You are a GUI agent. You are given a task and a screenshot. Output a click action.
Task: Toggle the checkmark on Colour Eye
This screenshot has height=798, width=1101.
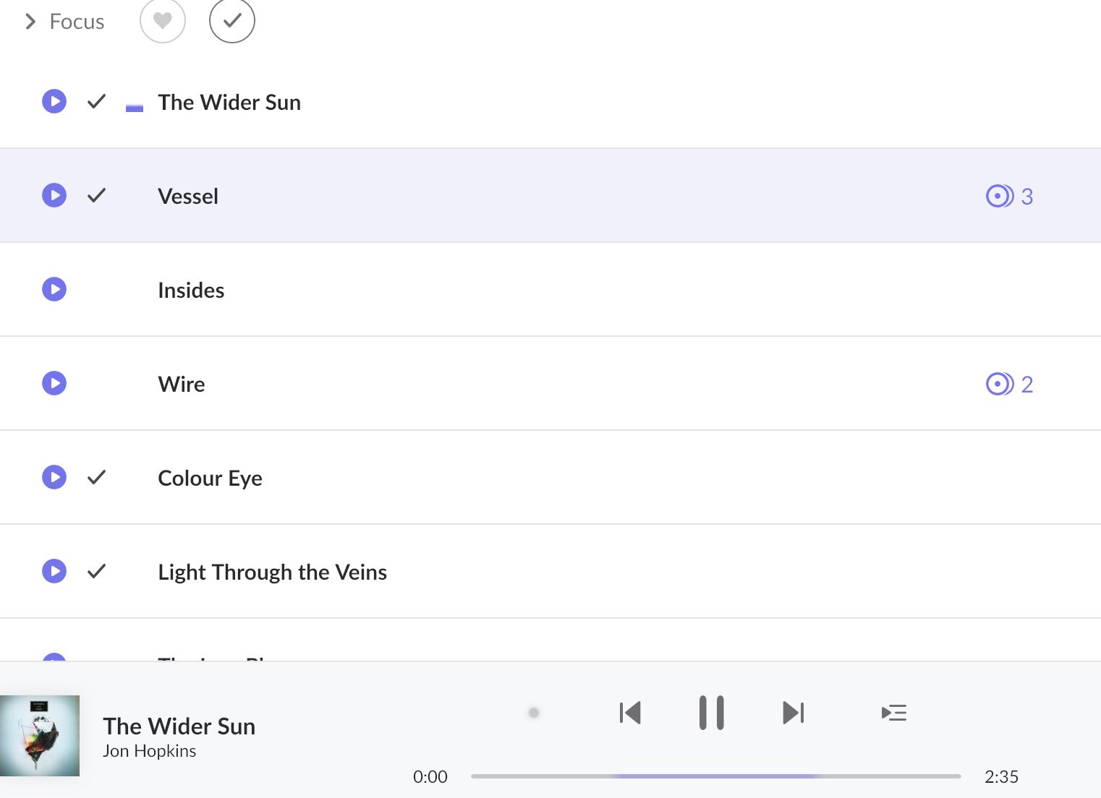96,477
